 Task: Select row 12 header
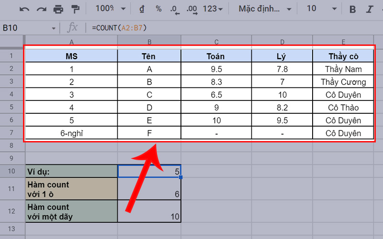point(11,211)
